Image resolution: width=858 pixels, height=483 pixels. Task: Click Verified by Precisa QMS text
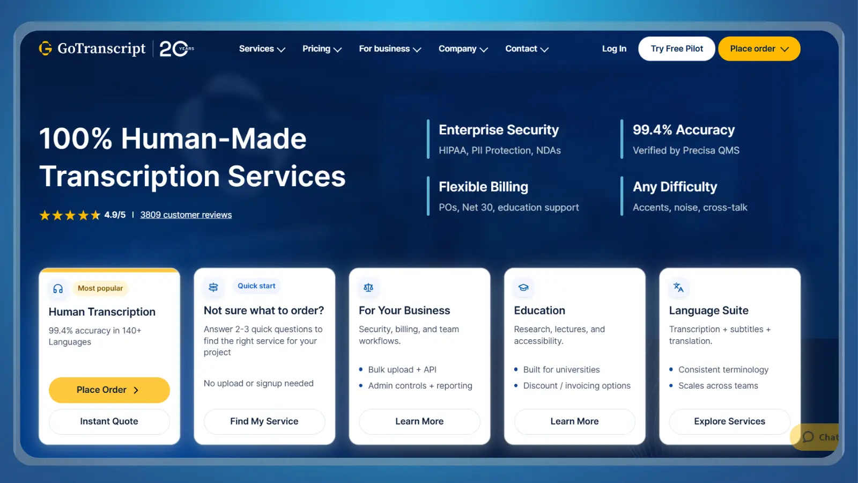click(686, 151)
